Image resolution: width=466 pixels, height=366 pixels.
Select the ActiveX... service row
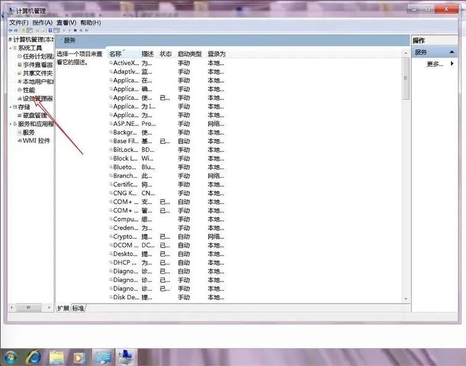click(x=167, y=63)
